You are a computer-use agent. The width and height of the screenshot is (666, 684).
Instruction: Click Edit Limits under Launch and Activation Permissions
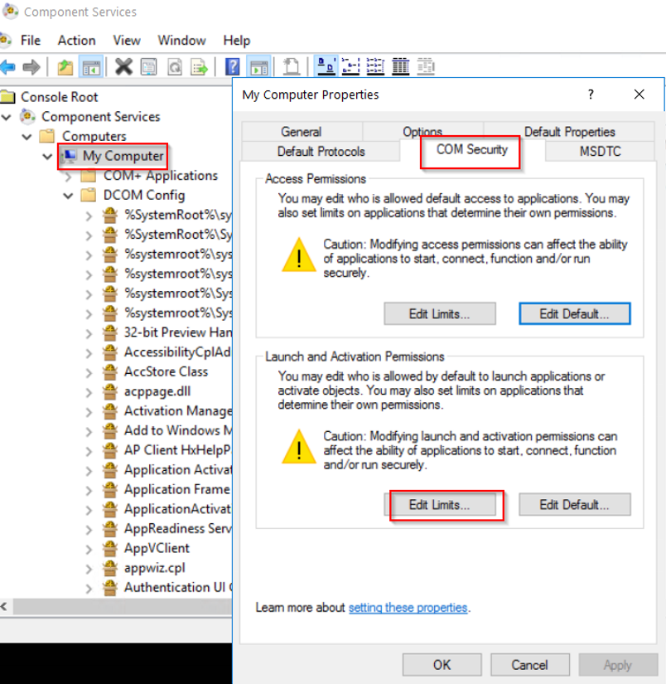(x=439, y=505)
